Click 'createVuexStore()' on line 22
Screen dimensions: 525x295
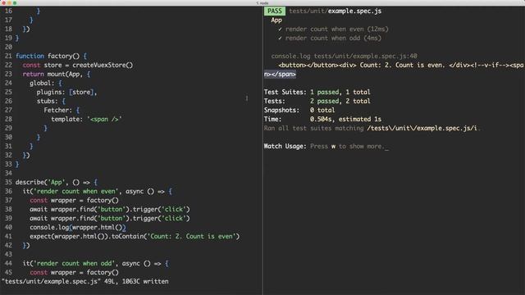[103, 65]
